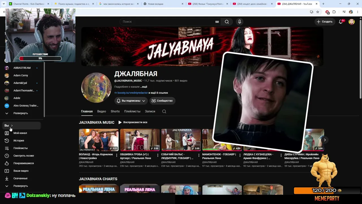Open the ДЖАЛЯБНАЯ channel avatar picture

coord(96,88)
